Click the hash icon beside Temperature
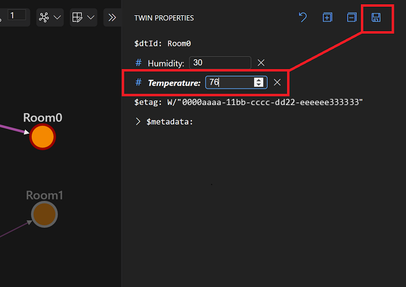Viewport: 406px width, 287px height. (x=138, y=82)
